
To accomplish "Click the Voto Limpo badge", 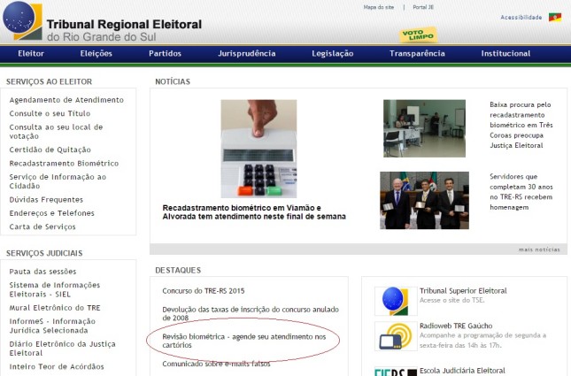I will (x=419, y=35).
